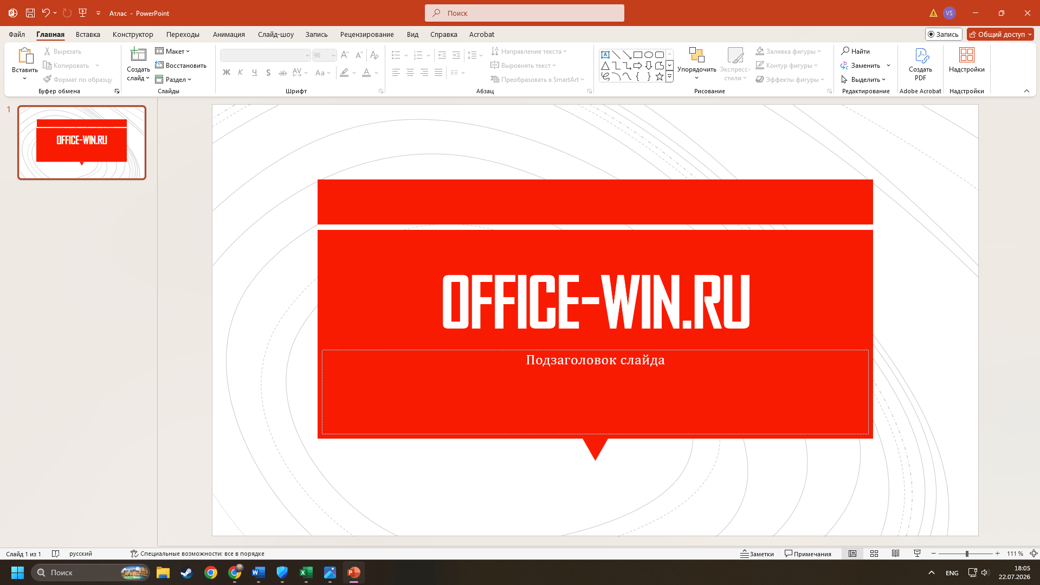Image resolution: width=1040 pixels, height=585 pixels.
Task: Align text to the left
Action: [396, 73]
